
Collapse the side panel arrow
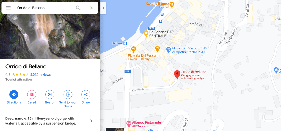103,8
